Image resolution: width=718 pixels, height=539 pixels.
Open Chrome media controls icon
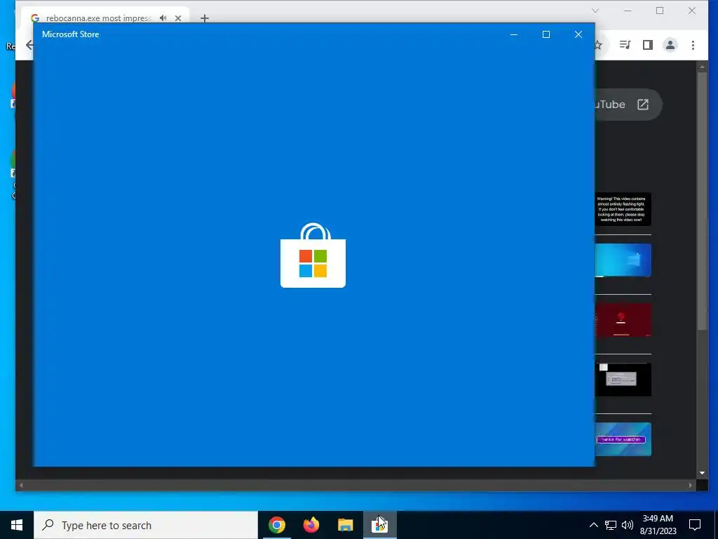[625, 44]
